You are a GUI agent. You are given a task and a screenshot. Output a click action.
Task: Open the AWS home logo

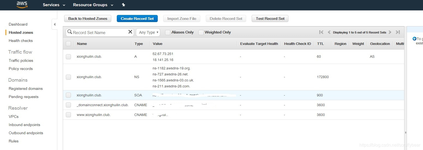pyautogui.click(x=22, y=5)
